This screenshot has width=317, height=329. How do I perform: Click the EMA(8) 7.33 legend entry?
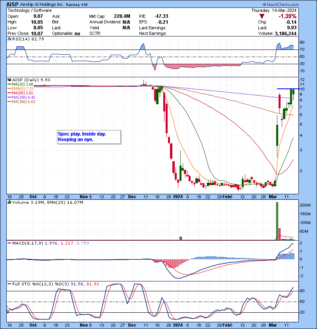(21, 89)
